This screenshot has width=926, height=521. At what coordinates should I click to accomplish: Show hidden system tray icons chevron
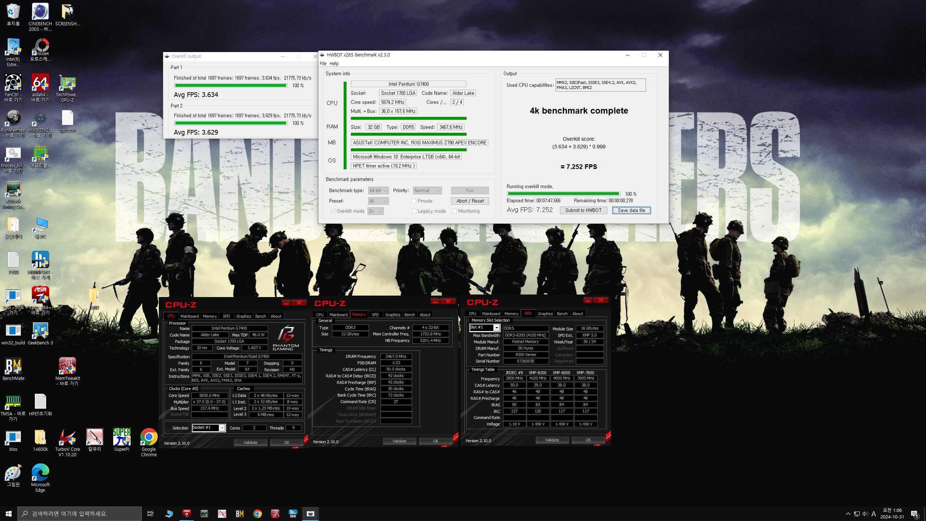pos(848,514)
